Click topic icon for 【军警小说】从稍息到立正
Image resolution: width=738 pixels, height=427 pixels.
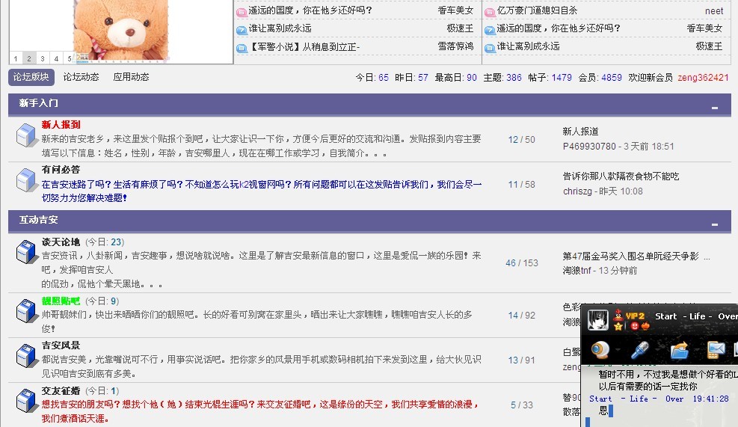[x=242, y=48]
